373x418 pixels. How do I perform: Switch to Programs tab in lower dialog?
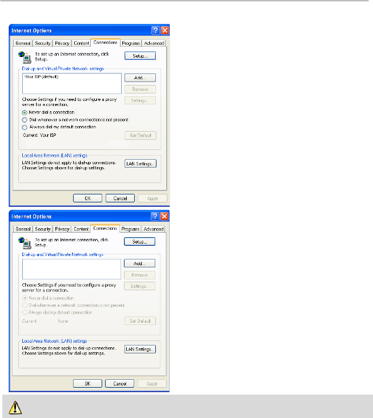pyautogui.click(x=131, y=229)
